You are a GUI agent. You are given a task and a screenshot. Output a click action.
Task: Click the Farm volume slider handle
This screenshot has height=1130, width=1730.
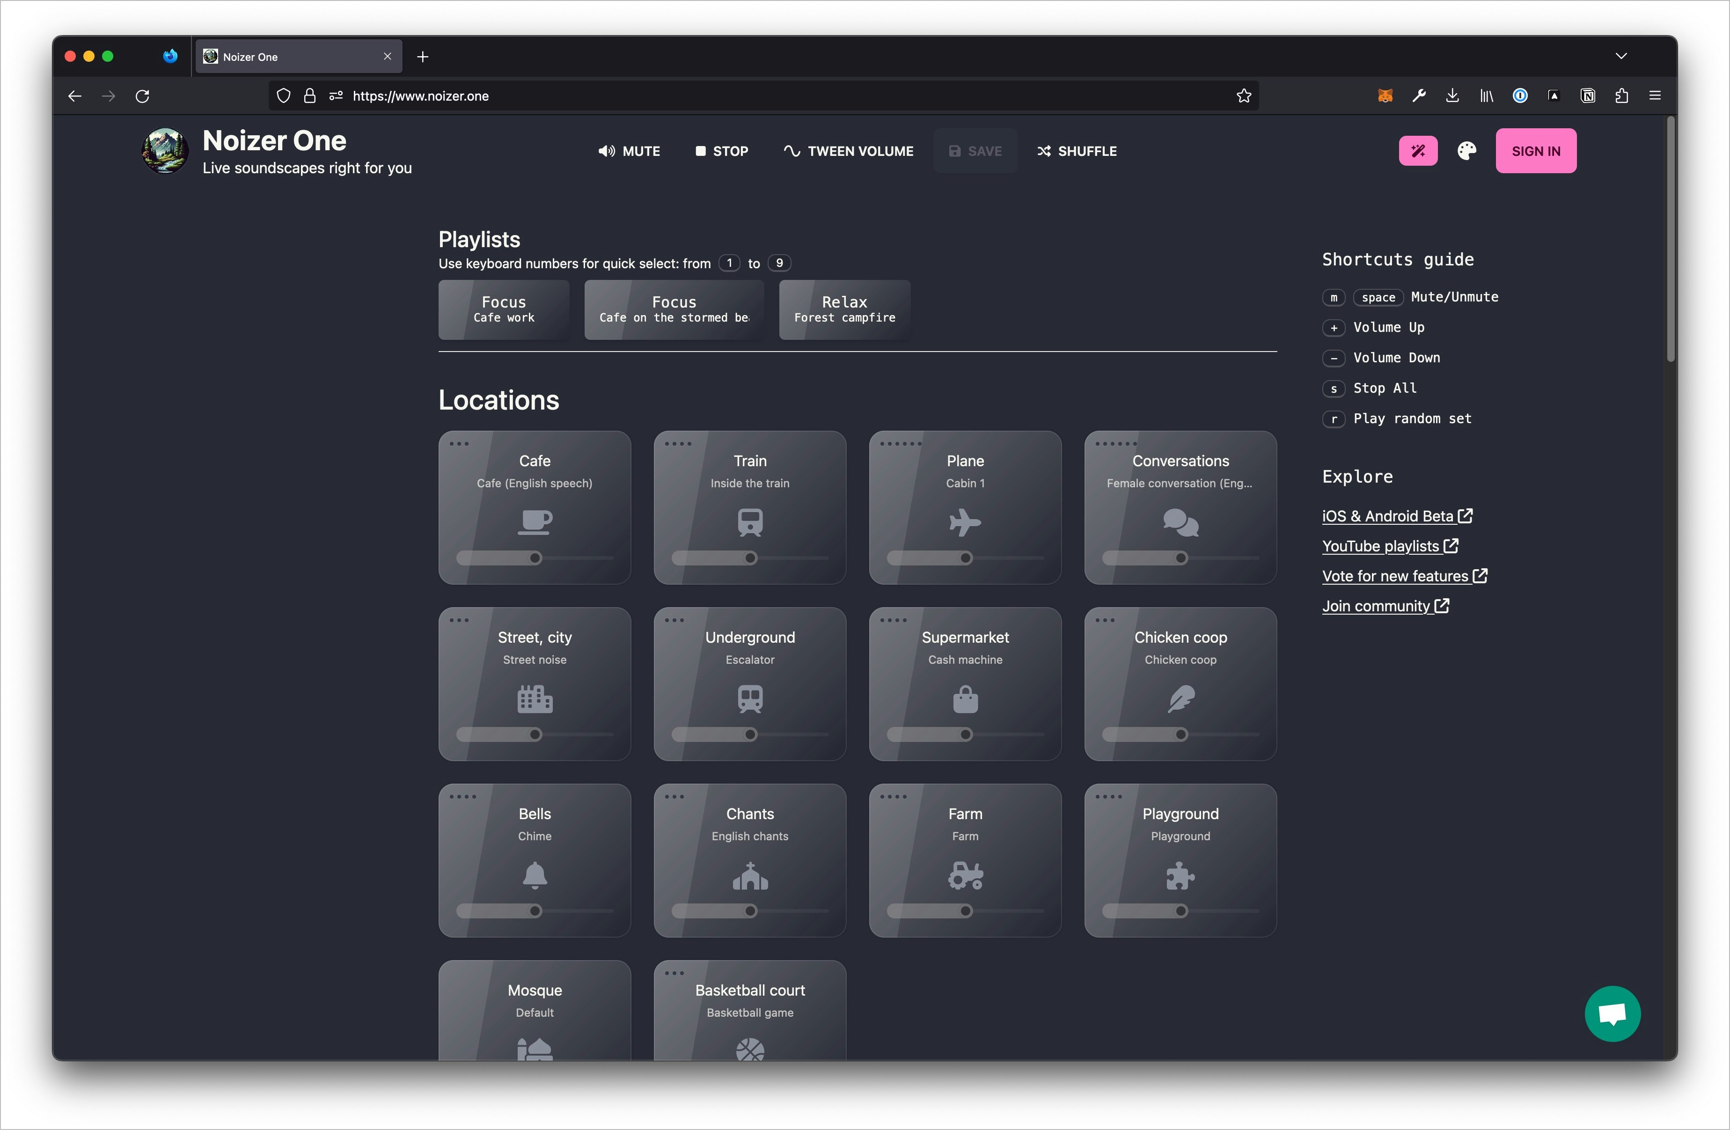pos(965,911)
